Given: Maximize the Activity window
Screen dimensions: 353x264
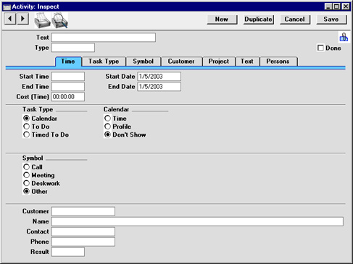Looking at the screenshot, I should [x=336, y=7].
